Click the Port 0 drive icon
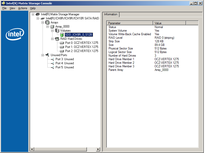 click(x=62, y=43)
